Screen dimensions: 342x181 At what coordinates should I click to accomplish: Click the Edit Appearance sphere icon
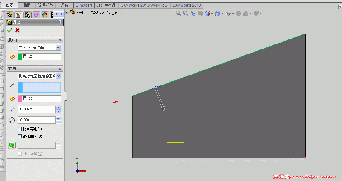pos(239,13)
